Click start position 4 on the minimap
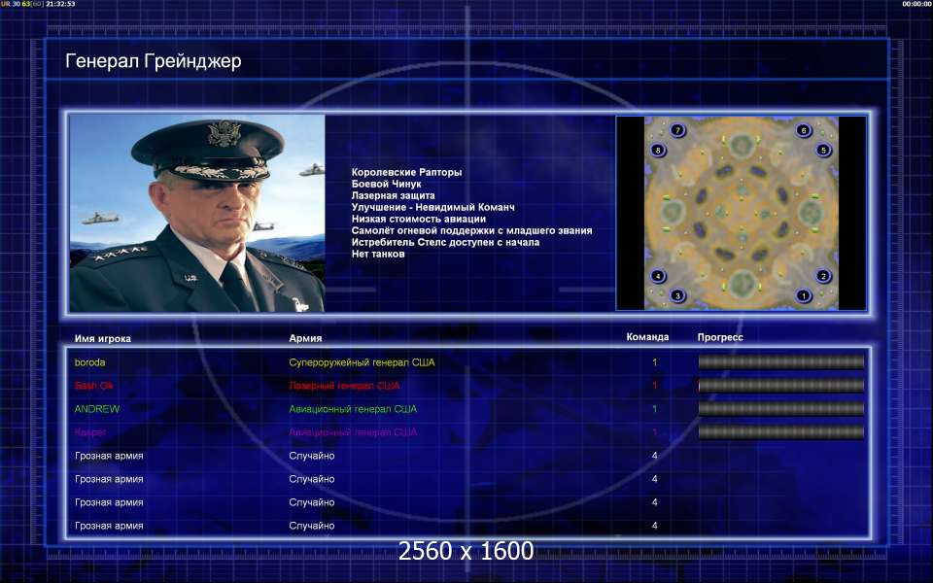 point(658,275)
